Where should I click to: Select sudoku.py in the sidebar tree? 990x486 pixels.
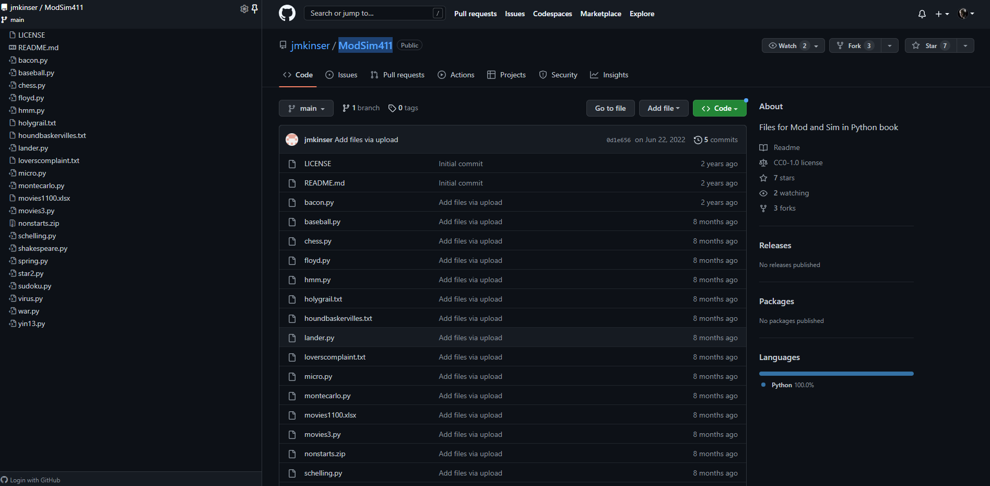34,286
